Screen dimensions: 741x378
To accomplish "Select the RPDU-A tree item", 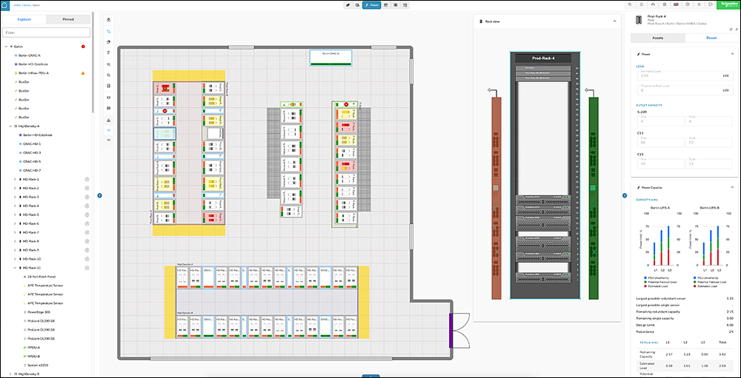I will pyautogui.click(x=34, y=347).
